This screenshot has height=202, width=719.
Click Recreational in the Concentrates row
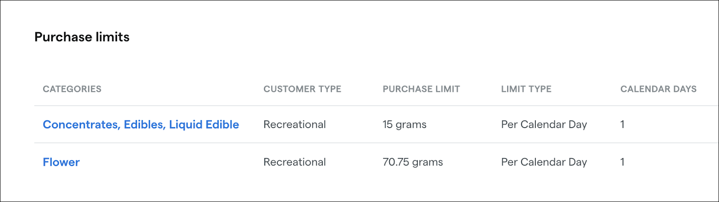(294, 125)
